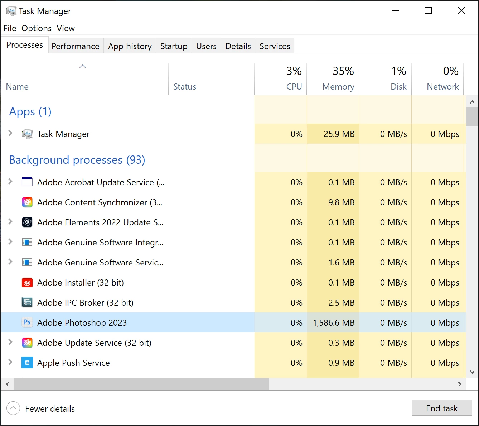479x426 pixels.
Task: Expand Adobe Acrobat Update Service row
Action: point(10,182)
